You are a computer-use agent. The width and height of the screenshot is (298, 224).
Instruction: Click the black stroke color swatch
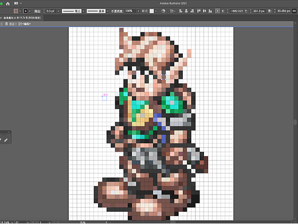[26, 11]
